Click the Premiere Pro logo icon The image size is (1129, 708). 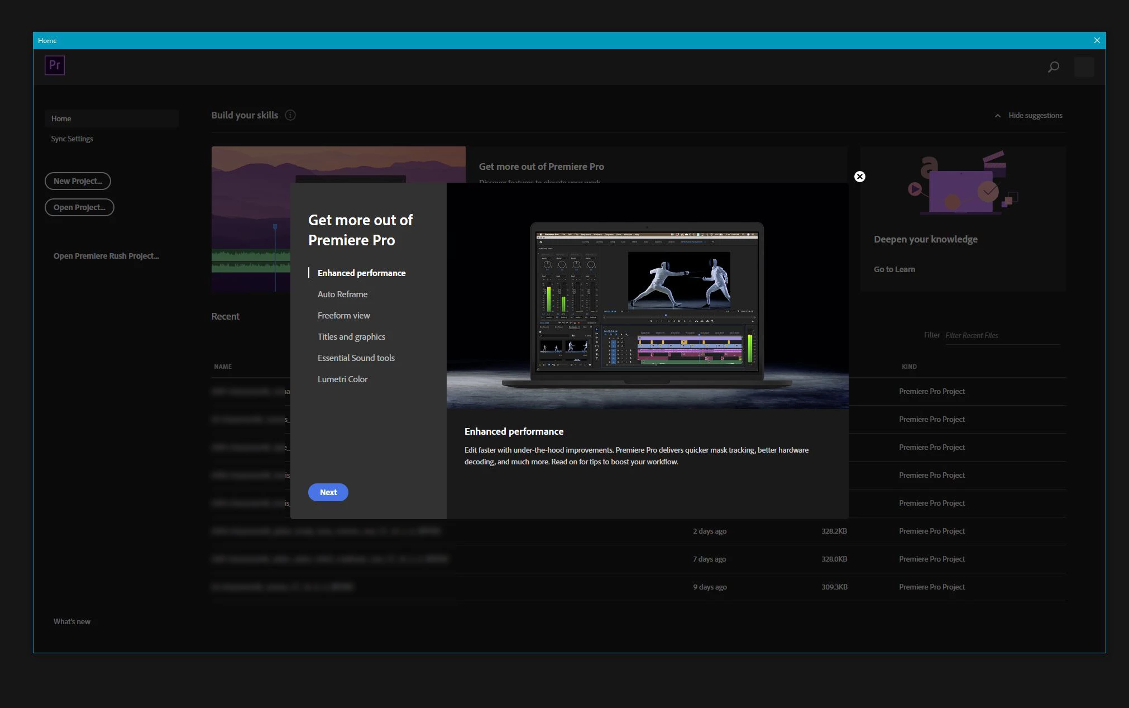[55, 65]
